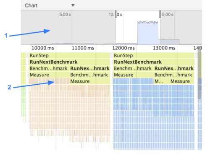This screenshot has width=210, height=156.
Task: Select the right RunStep frame
Action: (x=154, y=55)
